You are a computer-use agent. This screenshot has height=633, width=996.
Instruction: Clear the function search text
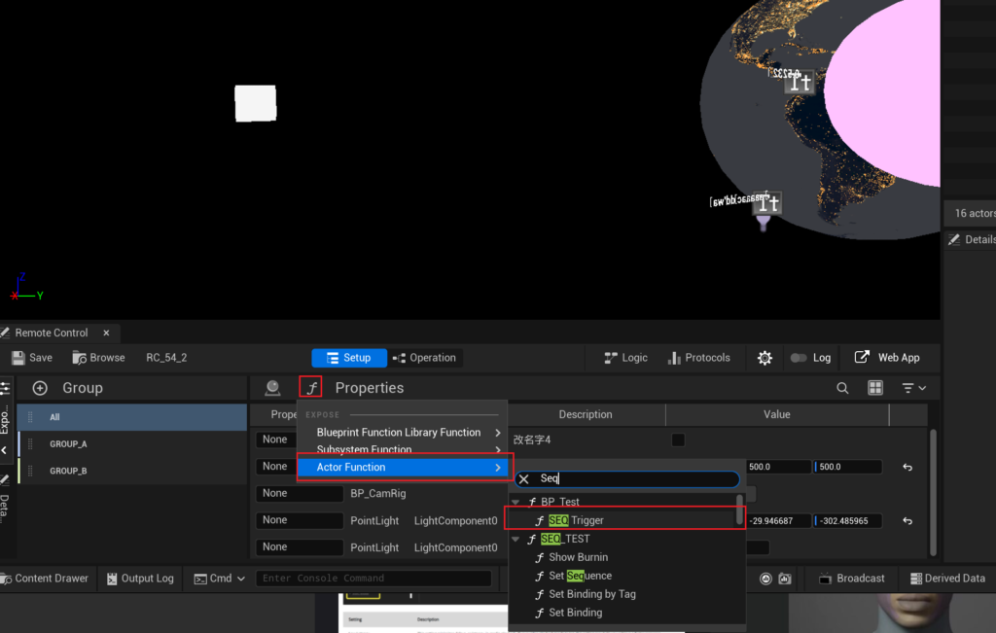524,478
